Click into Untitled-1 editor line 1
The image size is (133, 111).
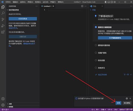(x=65, y=10)
